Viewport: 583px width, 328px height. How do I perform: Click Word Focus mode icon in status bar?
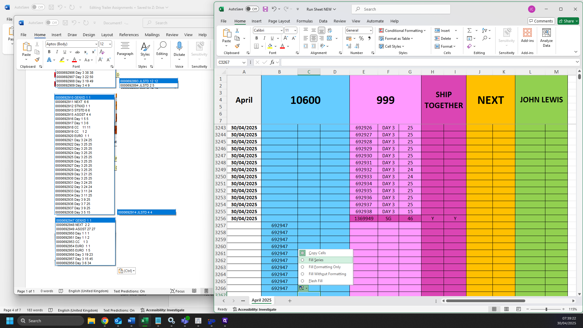tap(178, 291)
